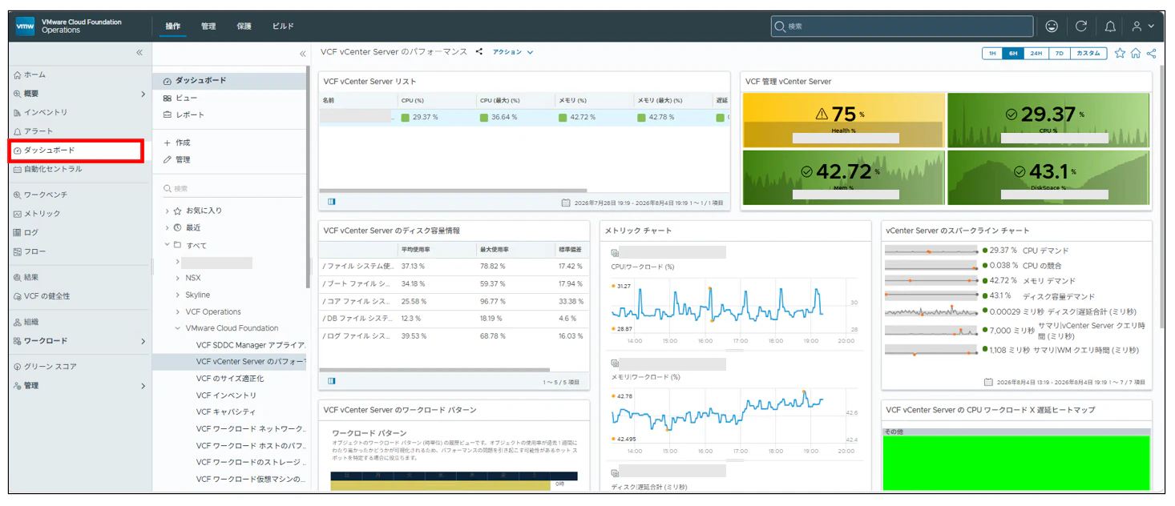This screenshot has width=1175, height=506.
Task: Switch to the 管理 top tab
Action: 208,26
